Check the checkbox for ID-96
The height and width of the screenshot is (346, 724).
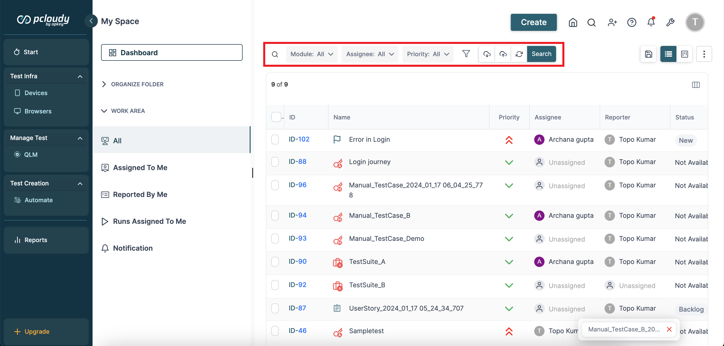tap(275, 185)
